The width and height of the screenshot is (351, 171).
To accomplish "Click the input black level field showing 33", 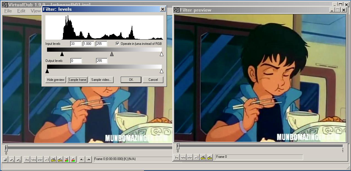I will 76,44.
